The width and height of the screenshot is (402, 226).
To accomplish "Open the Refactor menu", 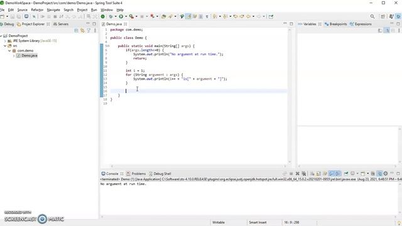I will click(37, 10).
